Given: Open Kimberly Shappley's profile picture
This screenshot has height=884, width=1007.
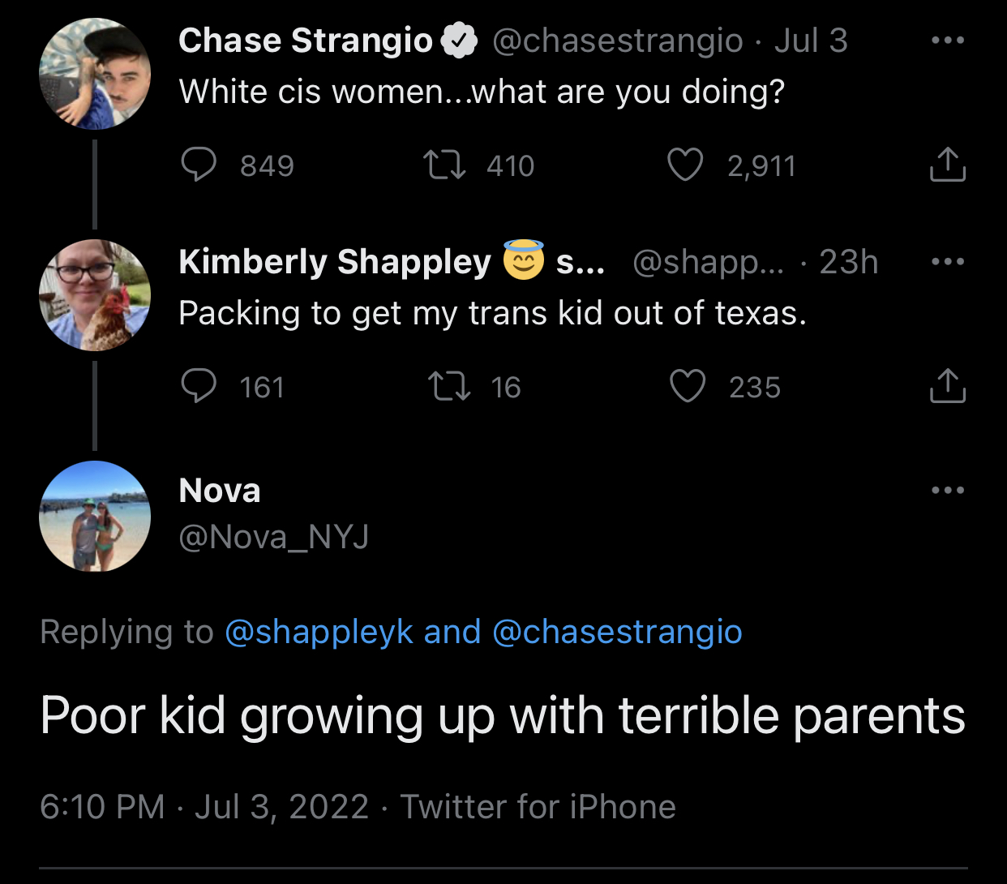Looking at the screenshot, I should click(95, 295).
